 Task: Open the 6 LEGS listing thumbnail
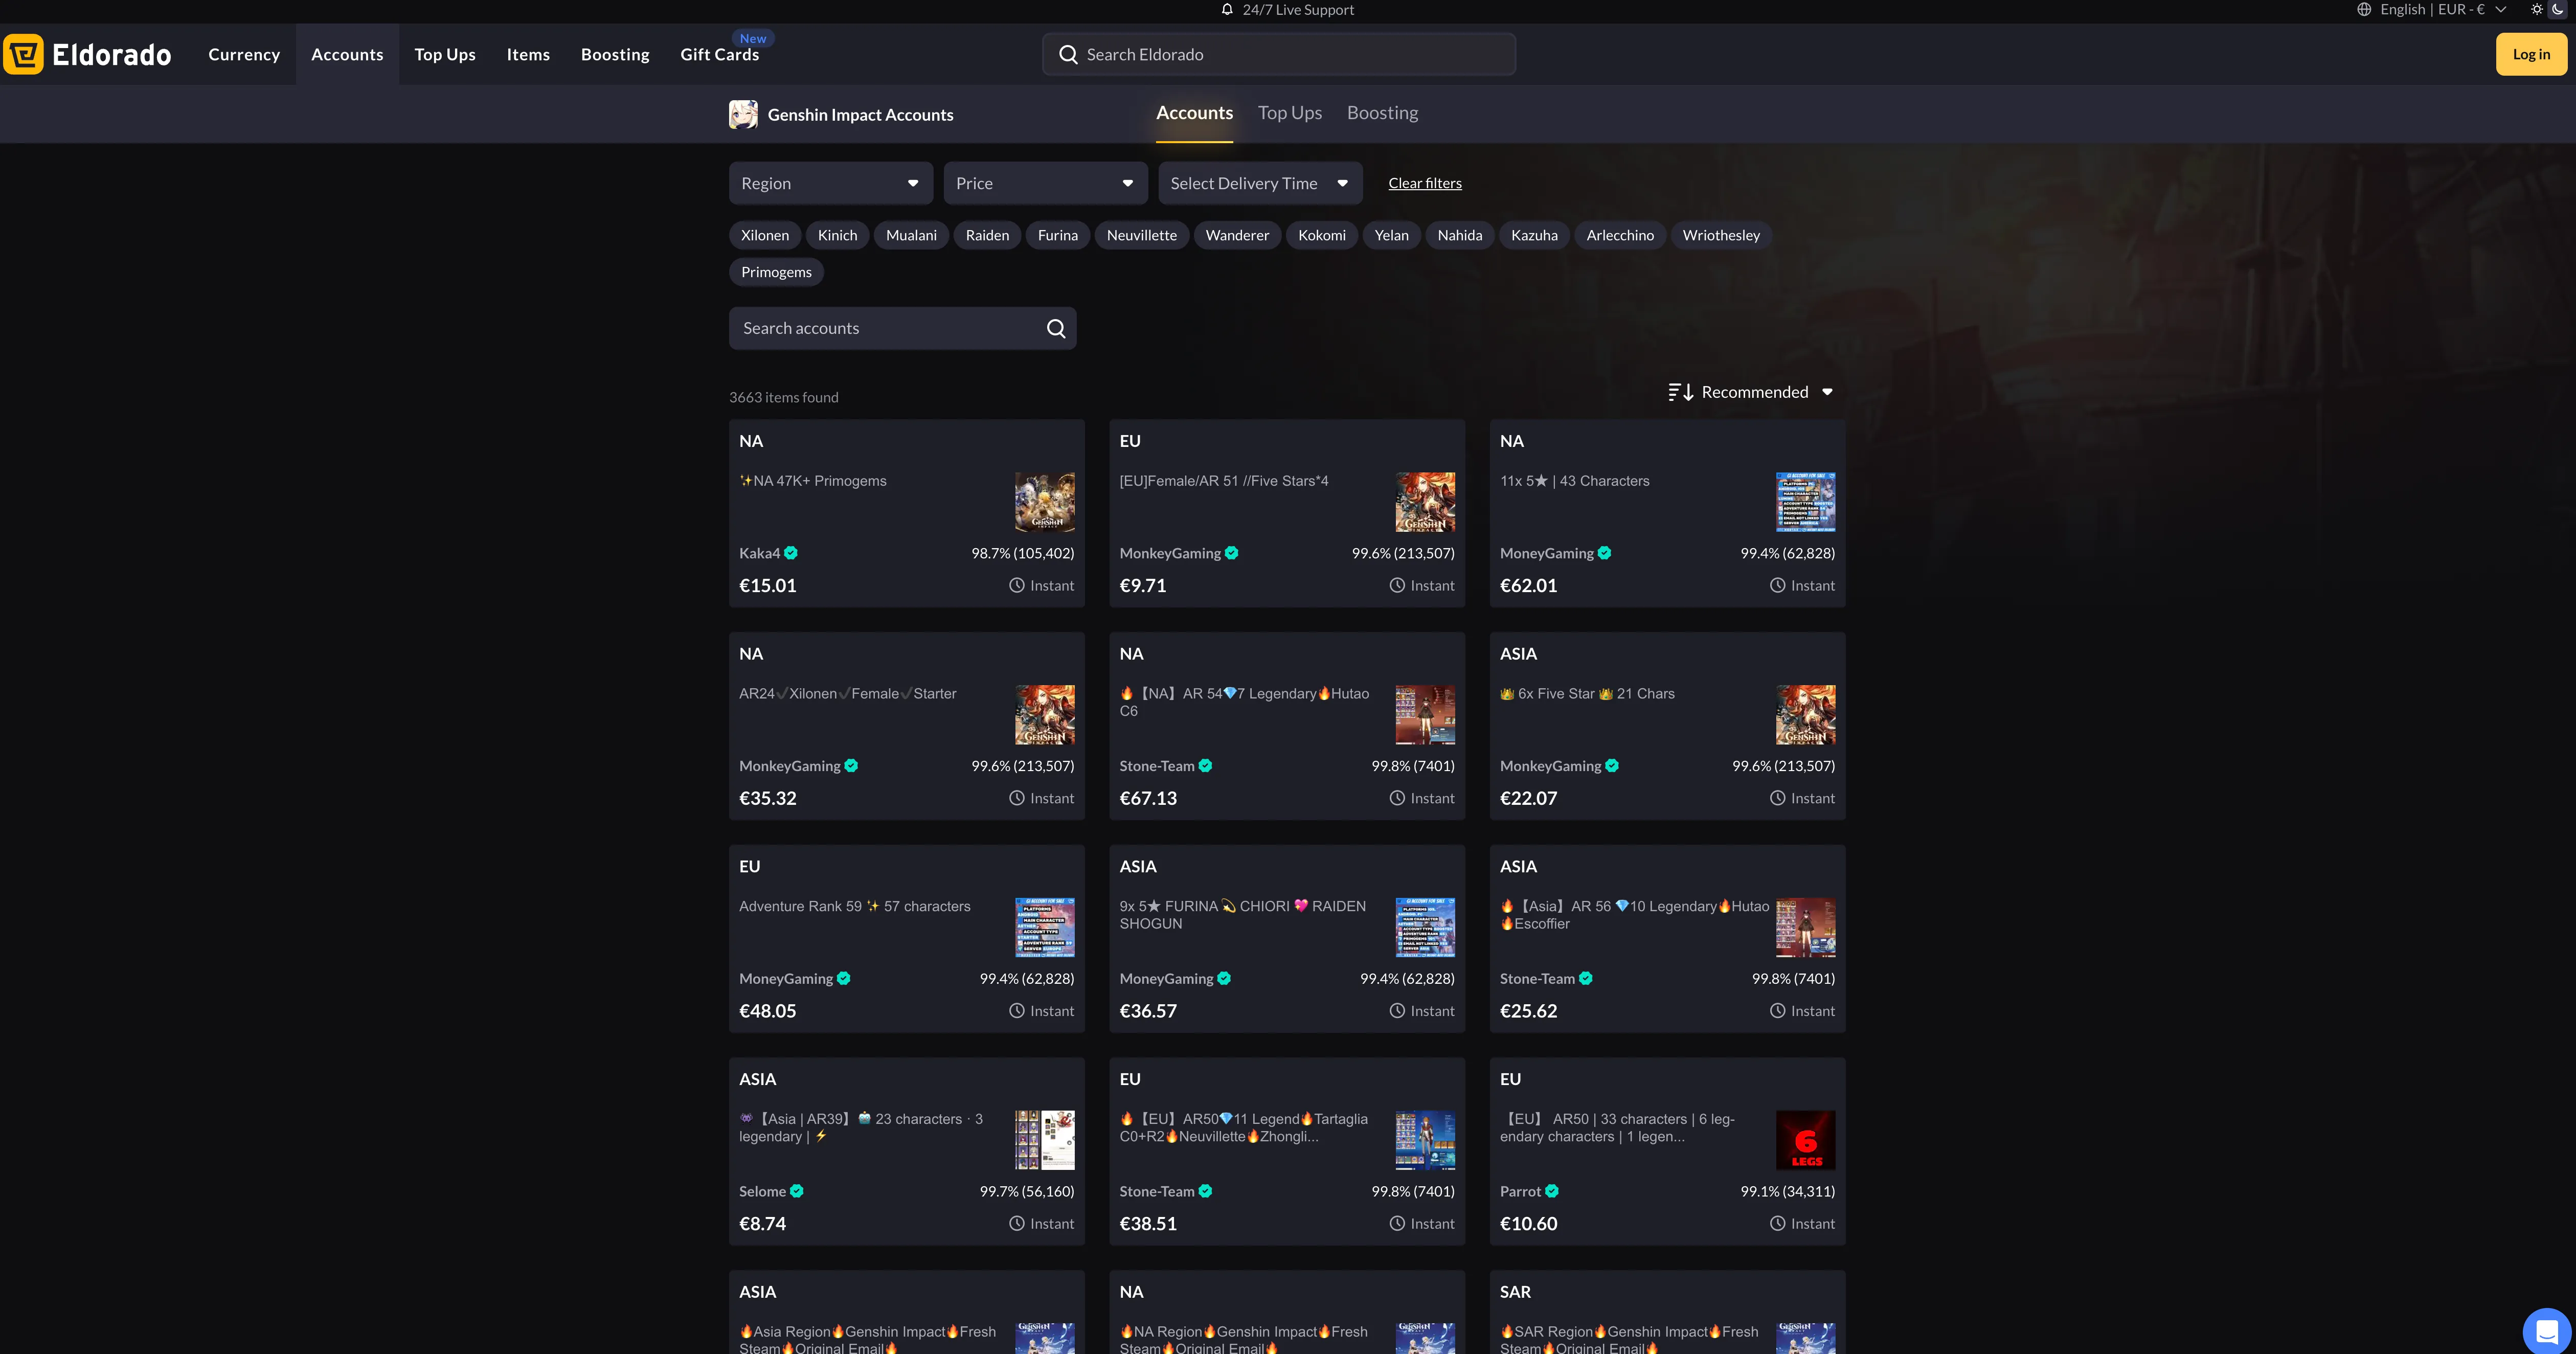tap(1805, 1140)
